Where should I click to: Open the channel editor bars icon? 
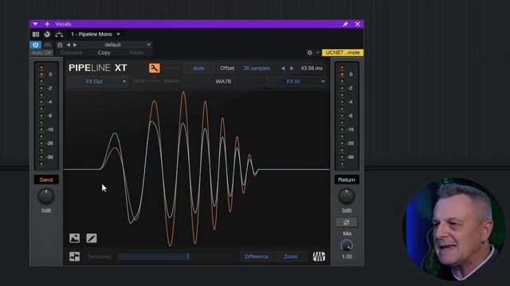coord(36,34)
